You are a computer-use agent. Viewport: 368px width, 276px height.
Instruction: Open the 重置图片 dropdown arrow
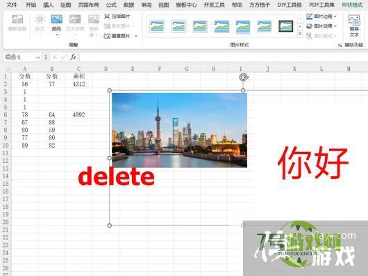click(x=136, y=36)
